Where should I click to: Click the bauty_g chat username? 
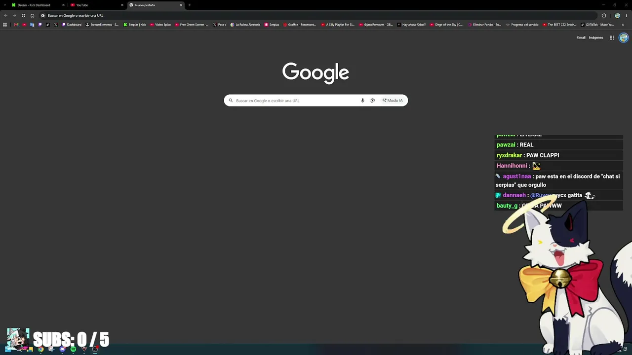pos(507,206)
